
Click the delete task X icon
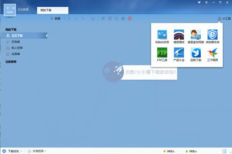tap(83, 19)
